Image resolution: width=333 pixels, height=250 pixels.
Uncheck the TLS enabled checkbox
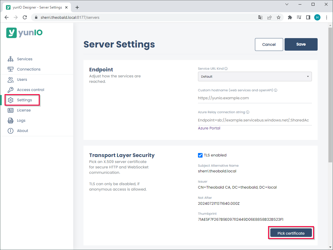click(200, 155)
